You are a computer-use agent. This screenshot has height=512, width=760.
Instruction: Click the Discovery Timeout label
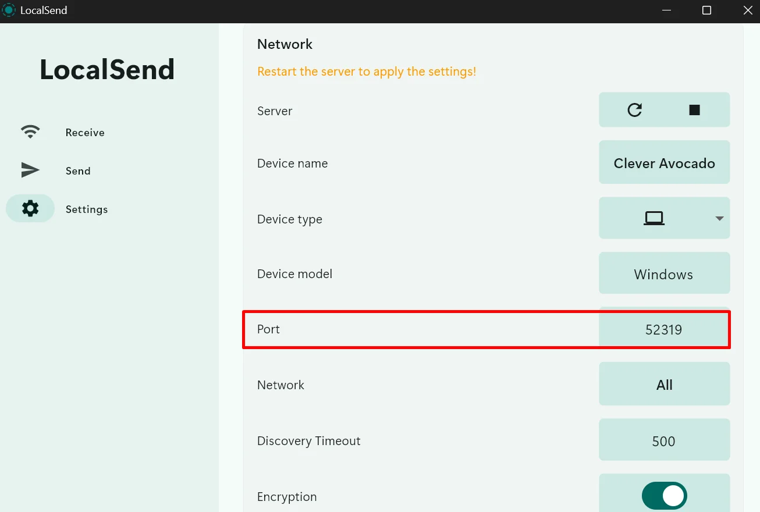click(308, 441)
